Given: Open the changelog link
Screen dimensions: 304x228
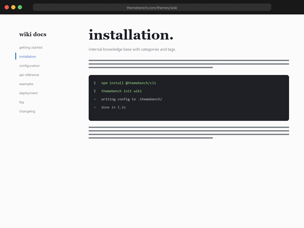Looking at the screenshot, I should pos(27,111).
